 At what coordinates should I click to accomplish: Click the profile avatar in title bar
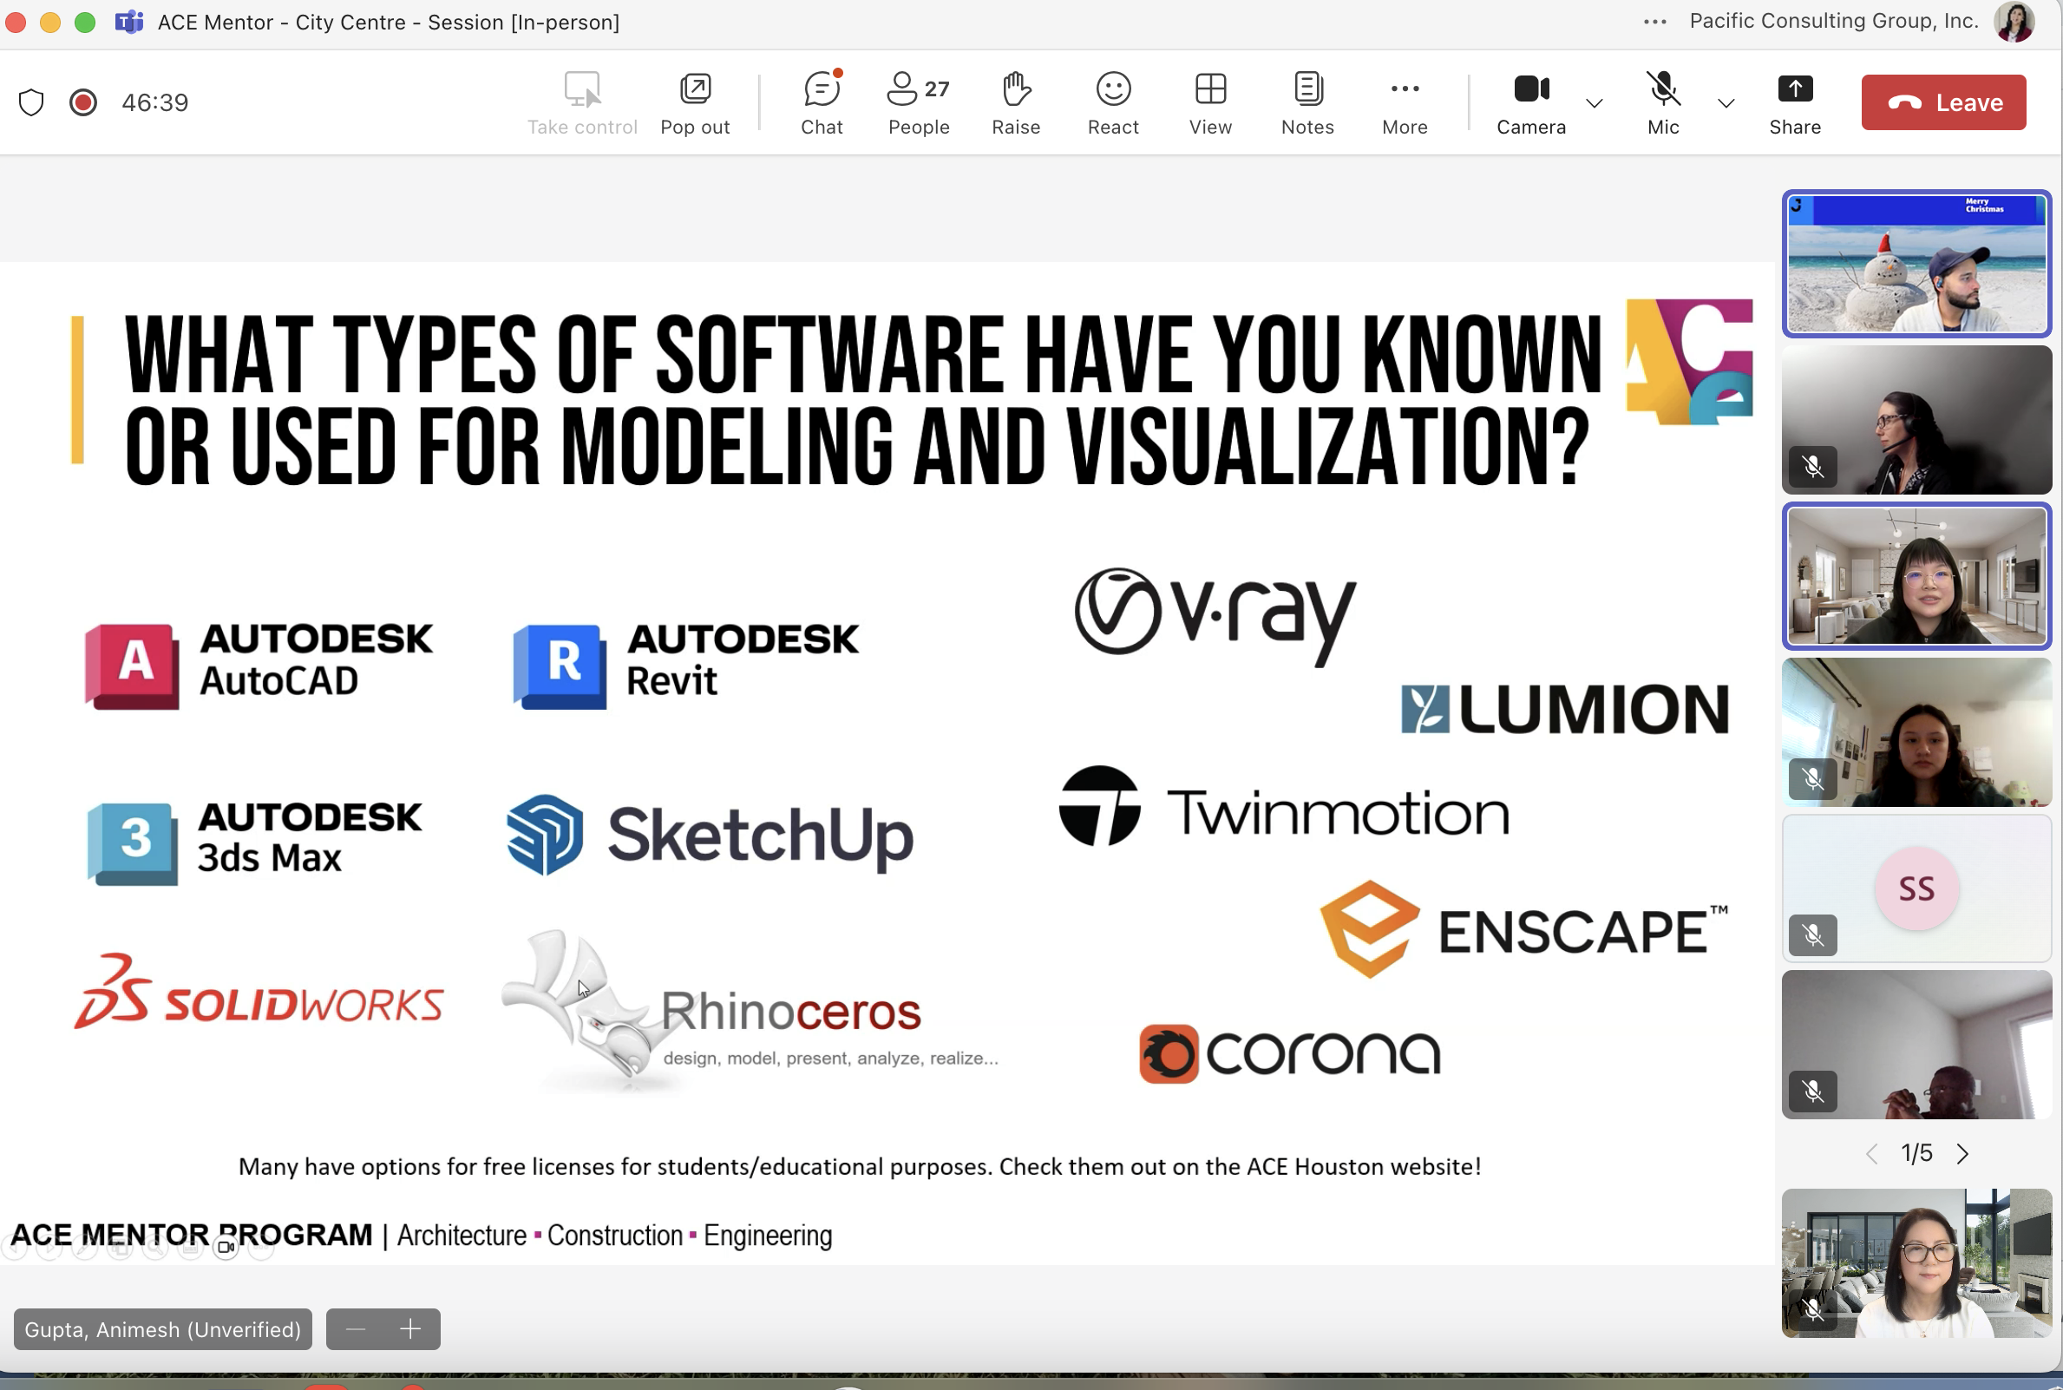coord(2014,23)
